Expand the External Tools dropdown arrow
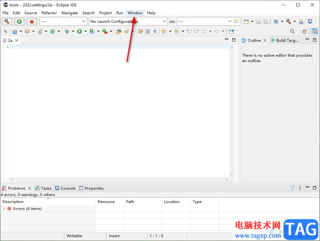 click(x=111, y=31)
